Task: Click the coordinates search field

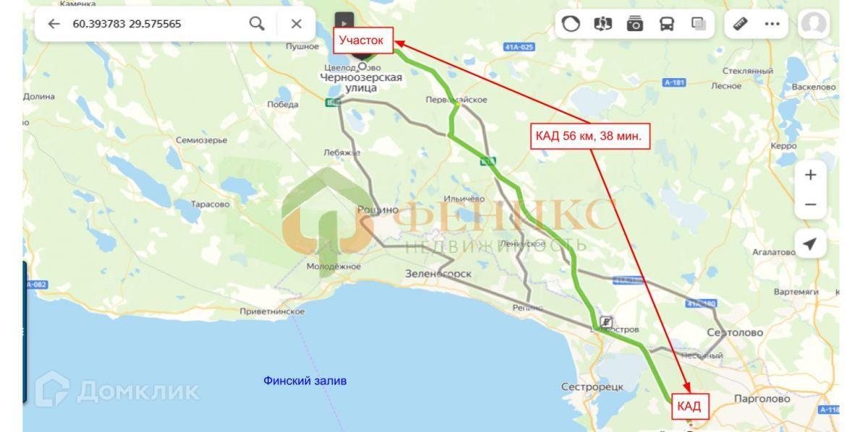Action: [156, 24]
